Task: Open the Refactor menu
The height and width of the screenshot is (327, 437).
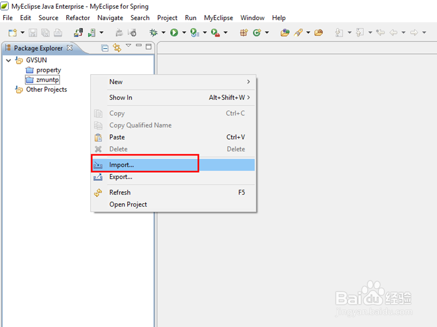Action: point(78,18)
